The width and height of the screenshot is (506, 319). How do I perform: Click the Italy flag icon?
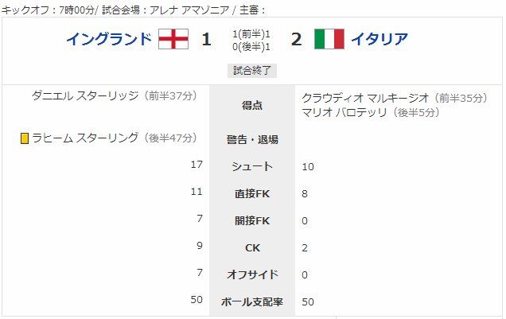click(329, 39)
